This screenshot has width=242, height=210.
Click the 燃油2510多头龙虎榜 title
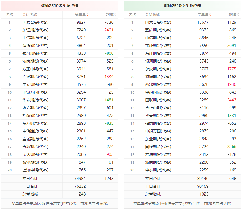point(59,6)
